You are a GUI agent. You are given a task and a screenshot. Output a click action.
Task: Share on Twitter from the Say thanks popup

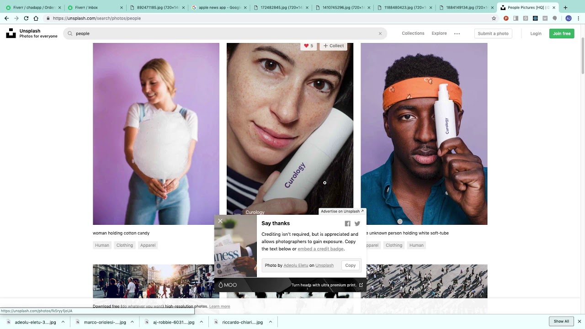click(357, 223)
